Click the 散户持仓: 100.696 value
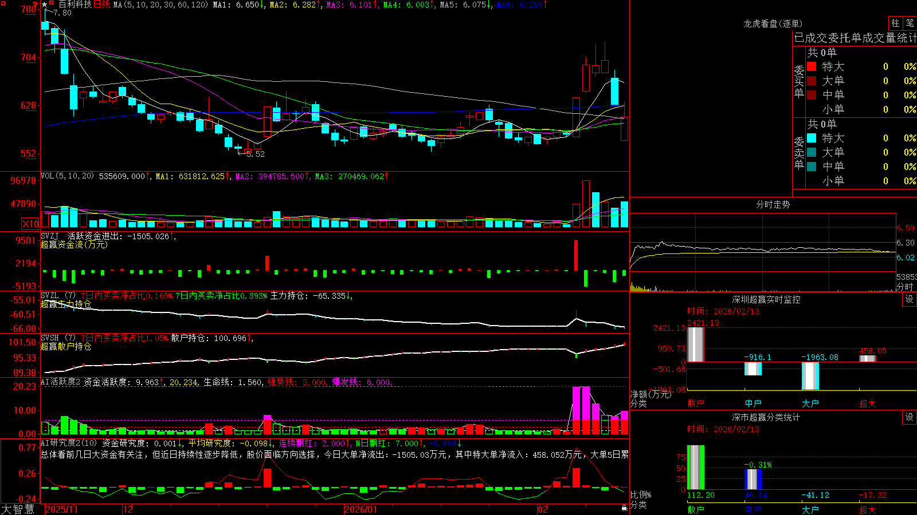Screen dimensions: 917x515 [x=212, y=338]
